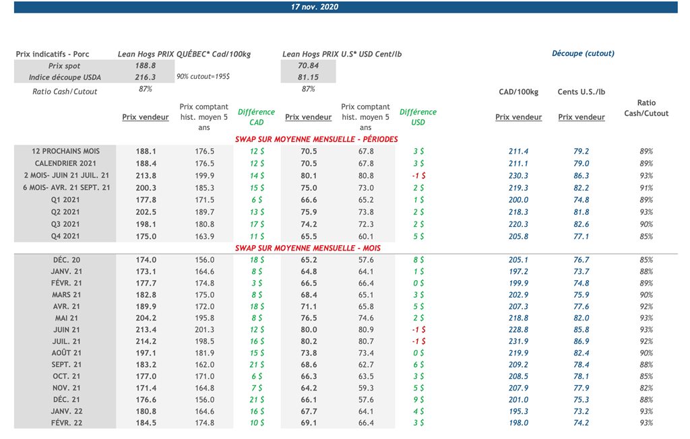Click the Indice découpe USDA value 216.3

click(146, 78)
